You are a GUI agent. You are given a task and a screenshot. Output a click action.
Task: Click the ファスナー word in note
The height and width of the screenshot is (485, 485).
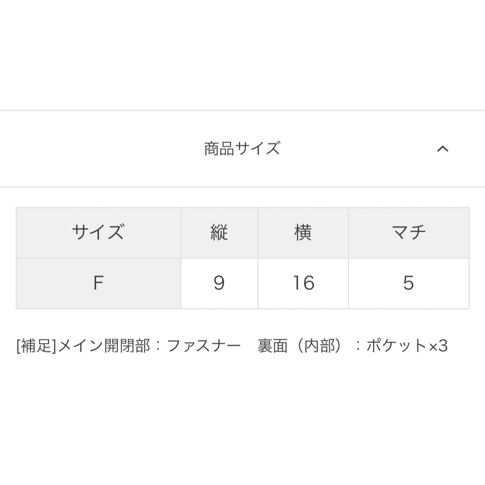click(x=204, y=346)
